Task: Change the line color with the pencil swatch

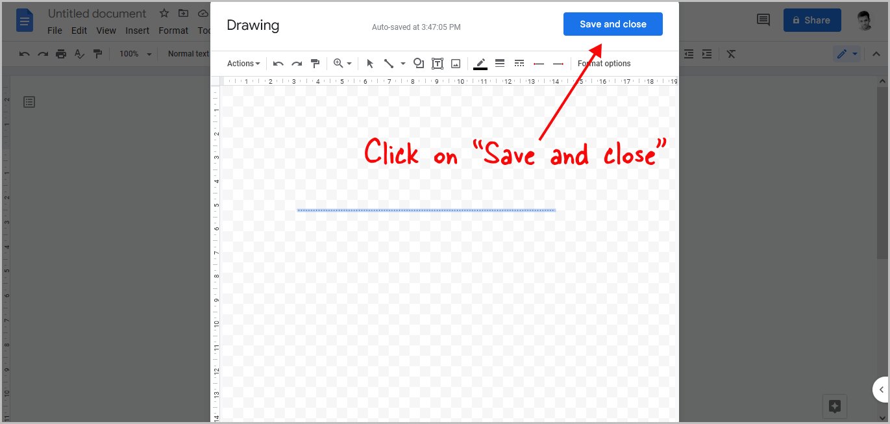Action: tap(480, 63)
